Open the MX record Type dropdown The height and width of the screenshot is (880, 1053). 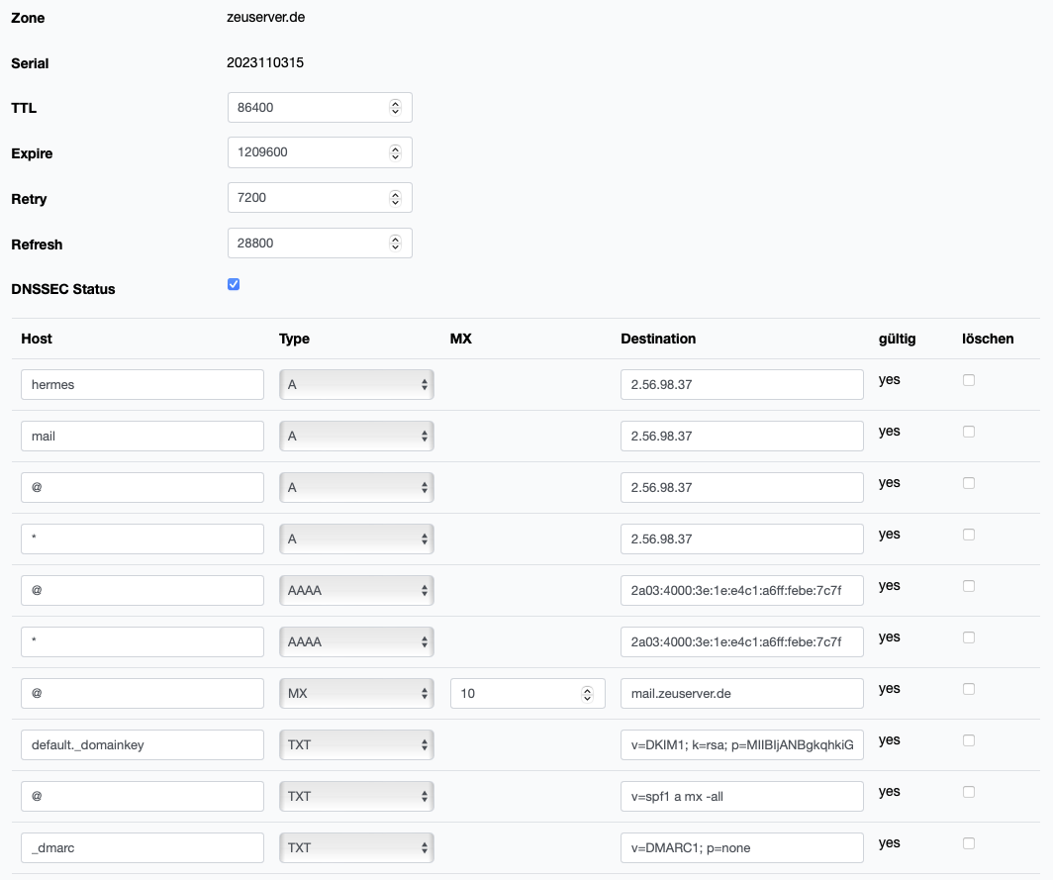pyautogui.click(x=356, y=693)
